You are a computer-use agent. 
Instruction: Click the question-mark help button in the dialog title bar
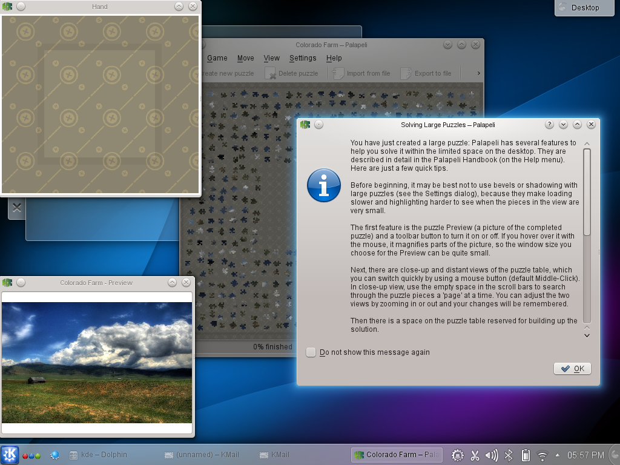click(x=549, y=125)
